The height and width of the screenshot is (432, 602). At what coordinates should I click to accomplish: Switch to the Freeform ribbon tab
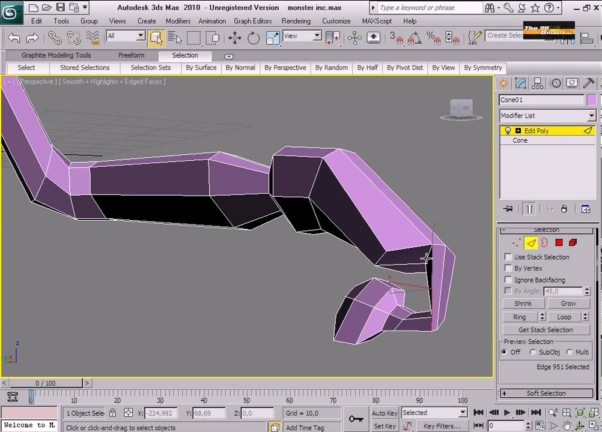click(x=131, y=55)
